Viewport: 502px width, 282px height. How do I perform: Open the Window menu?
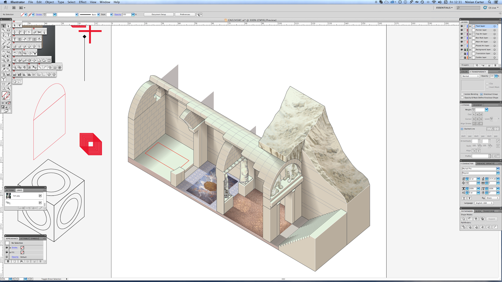point(105,2)
